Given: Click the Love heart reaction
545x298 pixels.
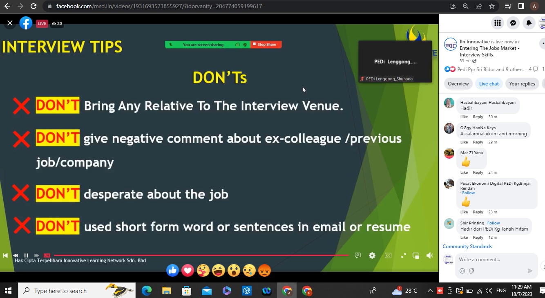Looking at the screenshot, I should [x=188, y=270].
